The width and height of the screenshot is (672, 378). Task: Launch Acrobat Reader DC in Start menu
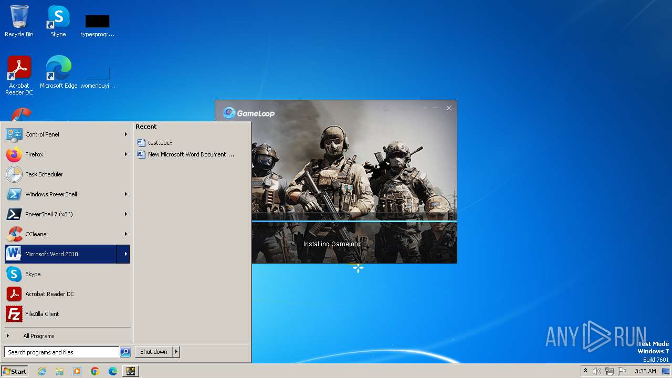(14, 294)
